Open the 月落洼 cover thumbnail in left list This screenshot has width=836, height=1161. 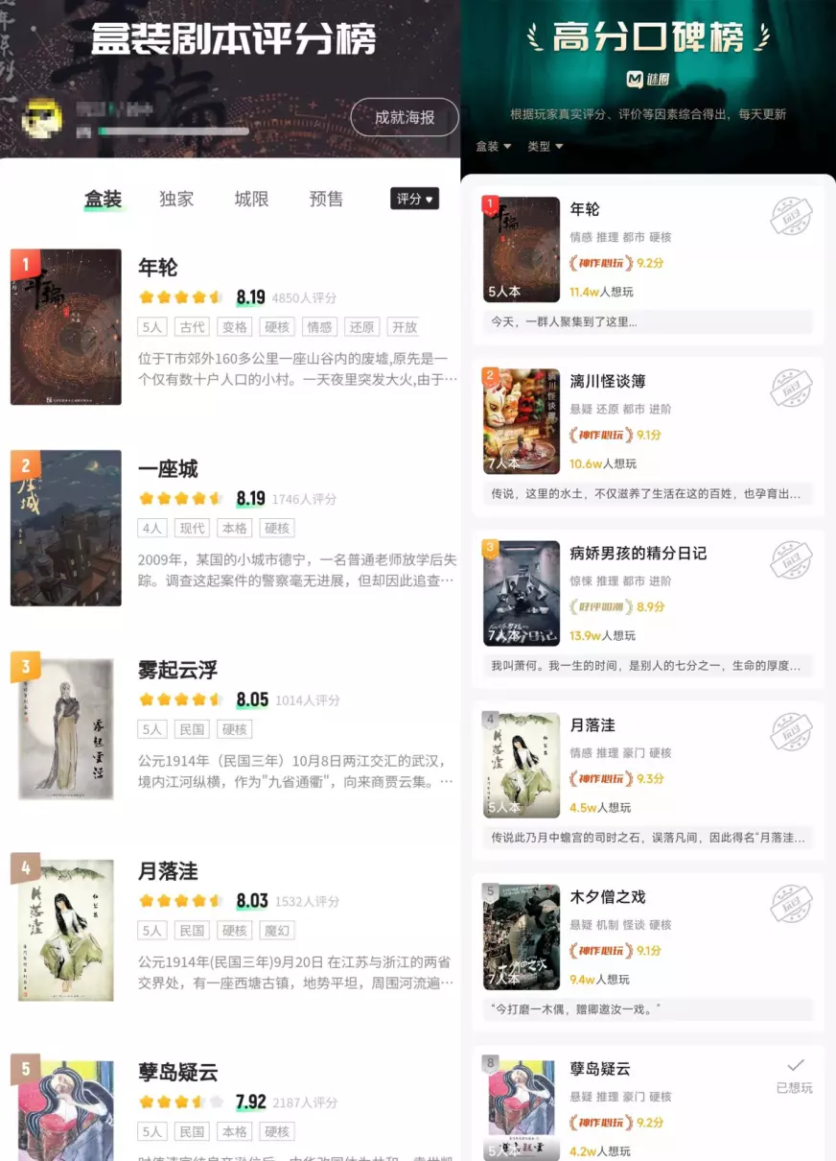[66, 930]
